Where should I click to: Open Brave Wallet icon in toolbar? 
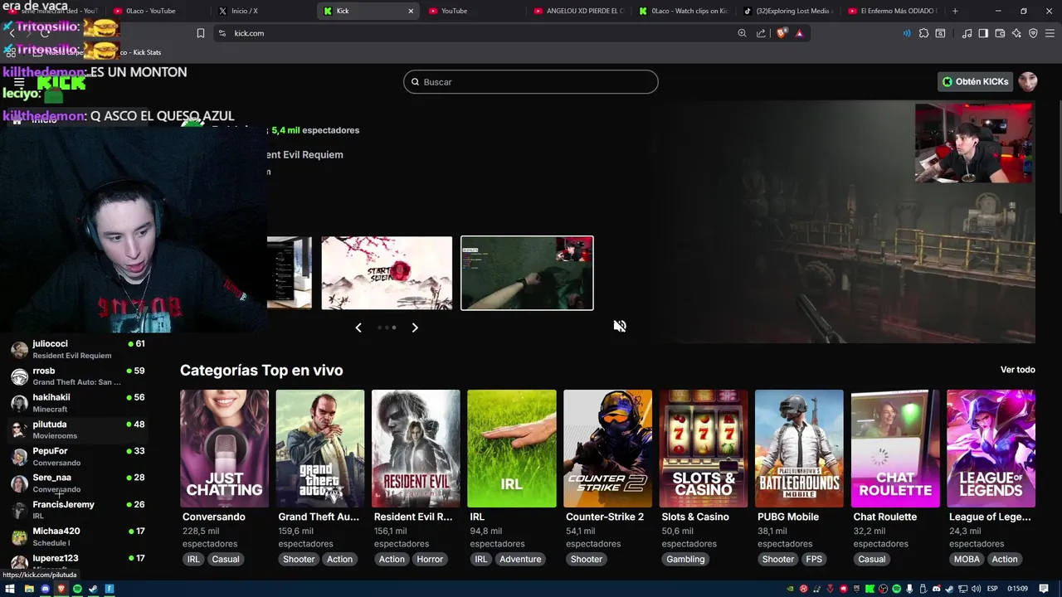(x=1000, y=33)
